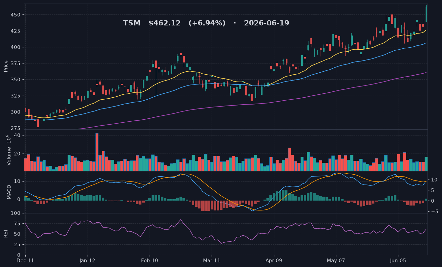Click the $462.12 price in title
The height and width of the screenshot is (267, 442).
164,23
